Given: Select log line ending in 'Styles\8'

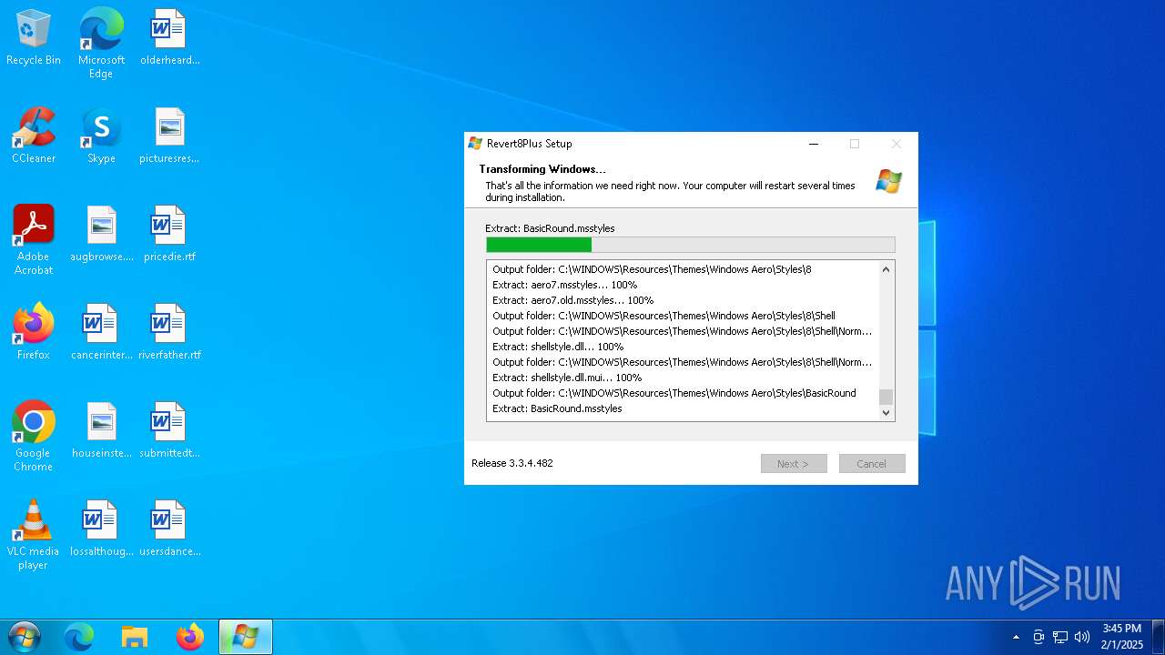Looking at the screenshot, I should coord(652,269).
